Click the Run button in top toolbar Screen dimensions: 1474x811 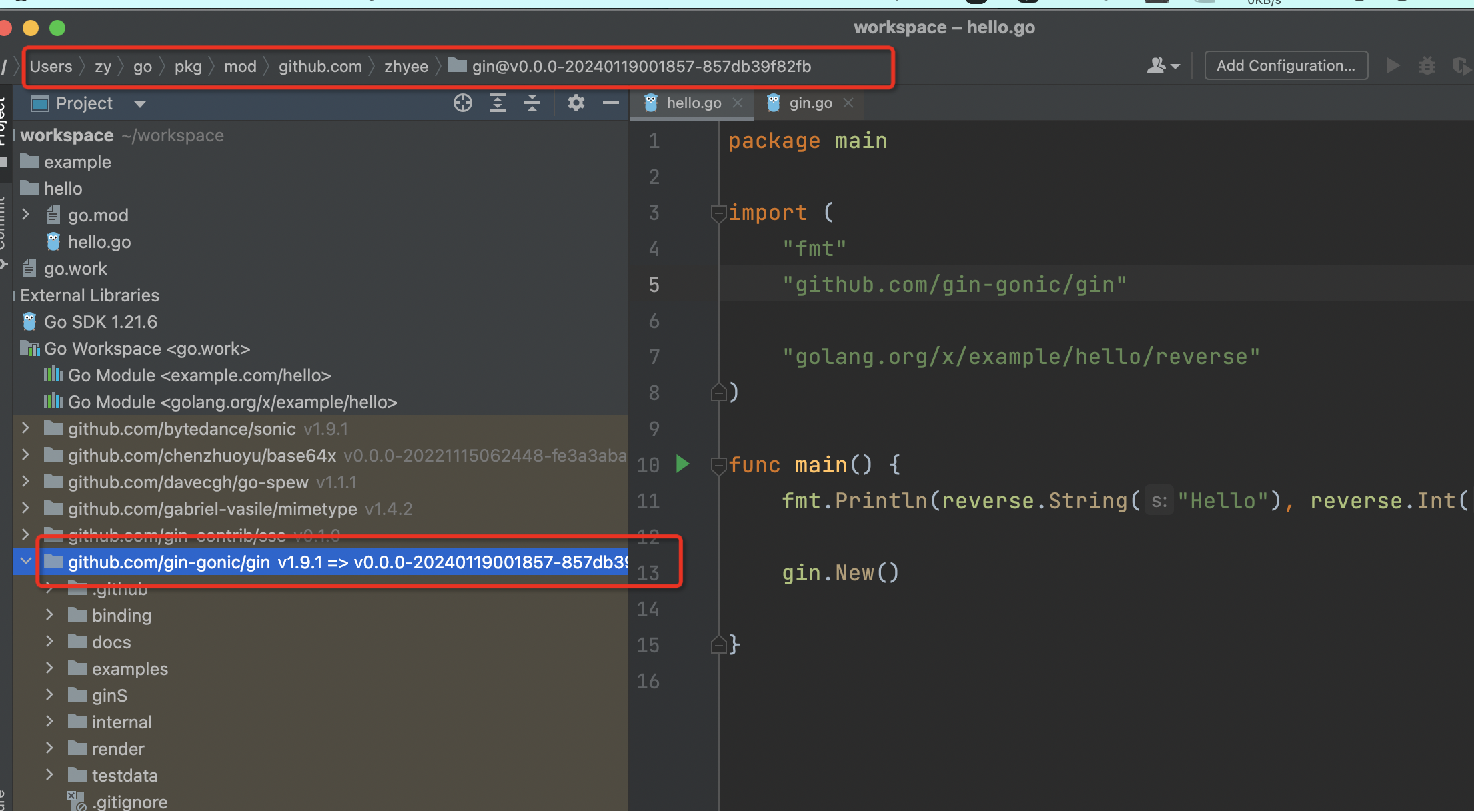(1393, 65)
